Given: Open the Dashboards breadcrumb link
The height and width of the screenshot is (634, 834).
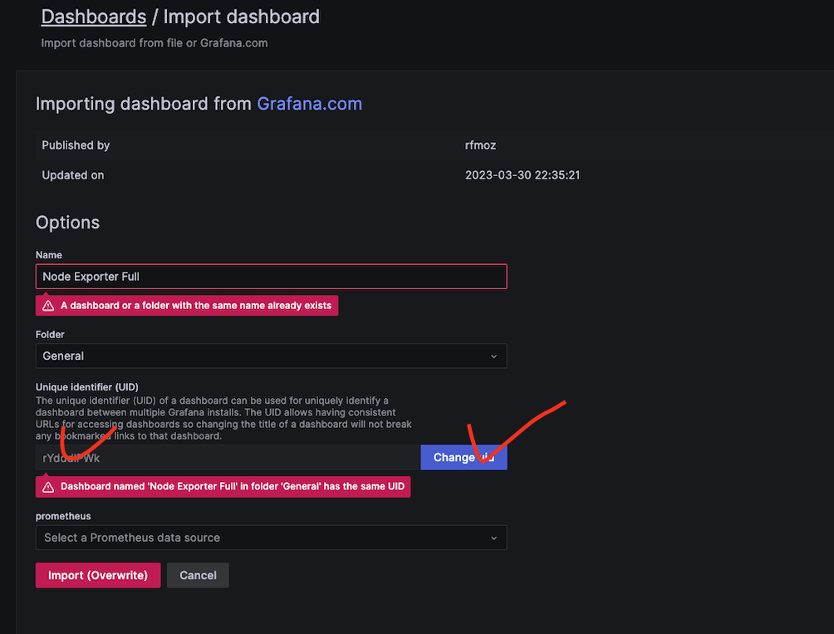Looking at the screenshot, I should pyautogui.click(x=94, y=17).
